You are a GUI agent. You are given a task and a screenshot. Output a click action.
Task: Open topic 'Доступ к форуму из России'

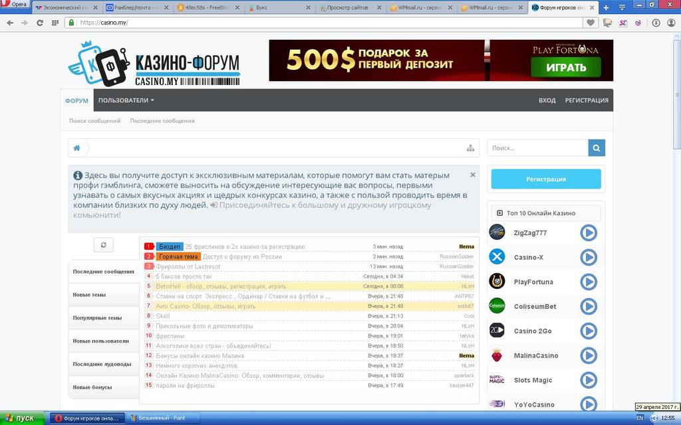pos(242,257)
